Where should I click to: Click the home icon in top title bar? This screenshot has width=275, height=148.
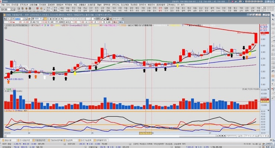[236, 1]
